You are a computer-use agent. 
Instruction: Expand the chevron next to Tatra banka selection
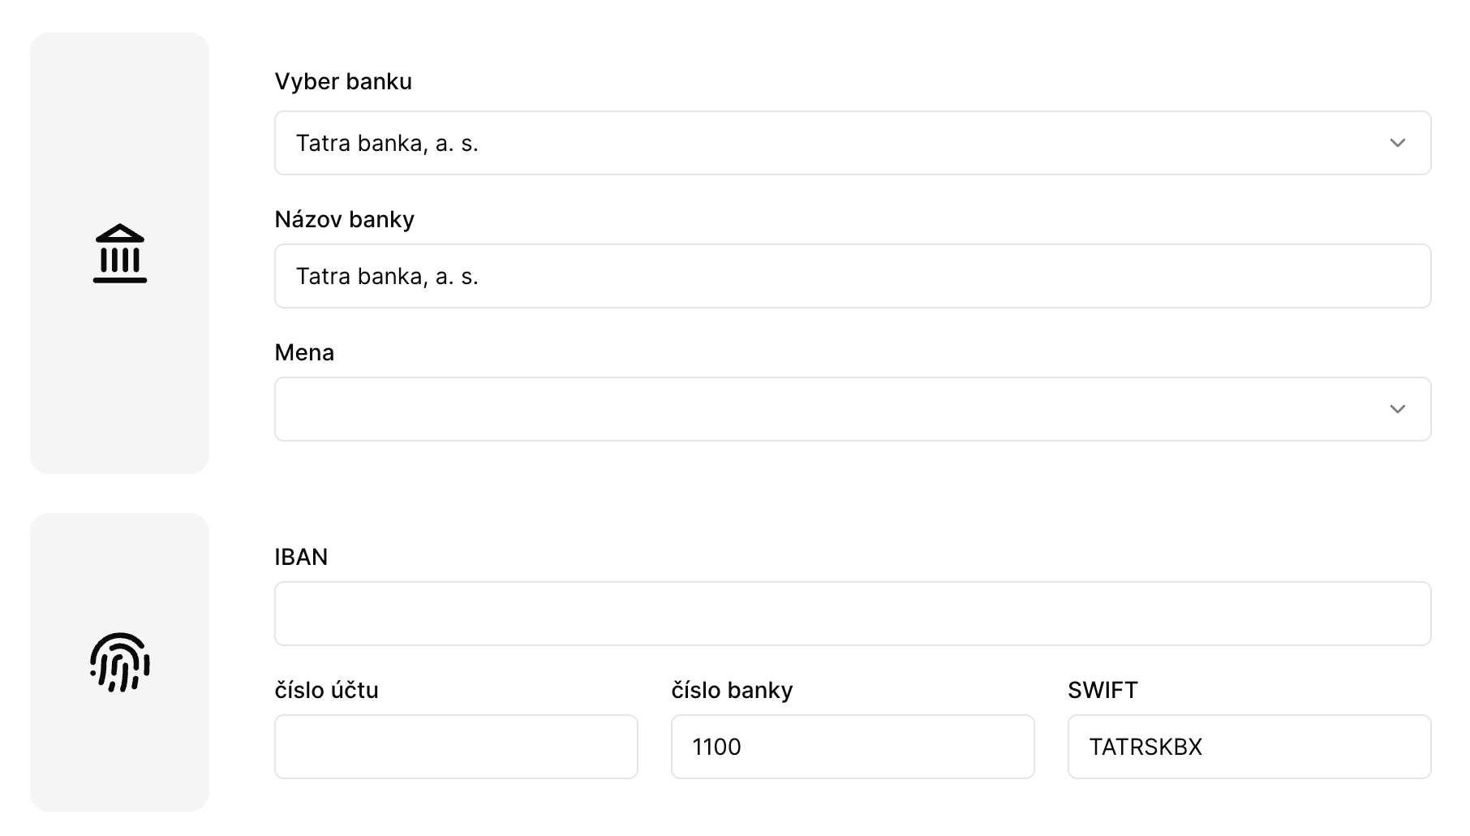tap(1397, 143)
